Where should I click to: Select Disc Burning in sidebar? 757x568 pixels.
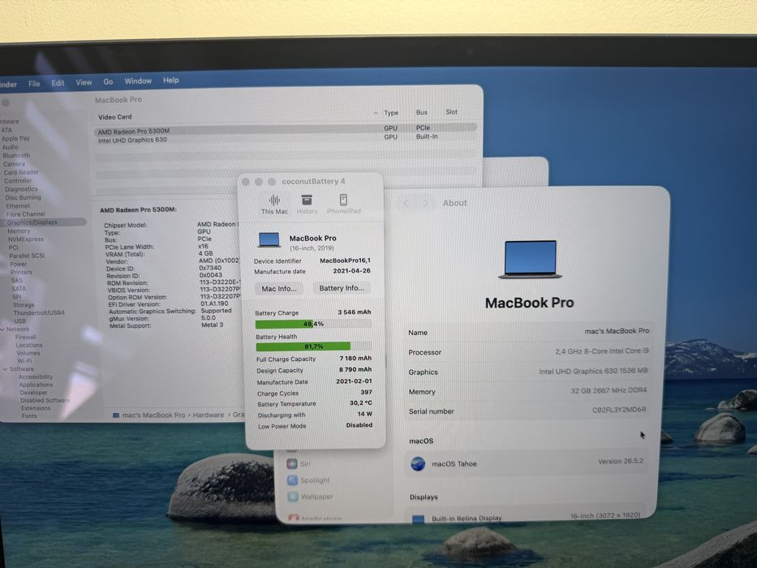tap(23, 197)
